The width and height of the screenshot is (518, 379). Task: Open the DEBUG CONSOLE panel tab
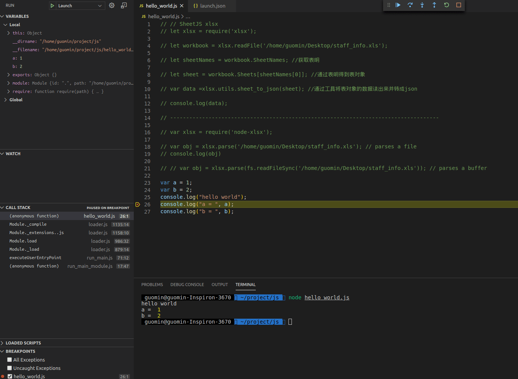tap(187, 285)
